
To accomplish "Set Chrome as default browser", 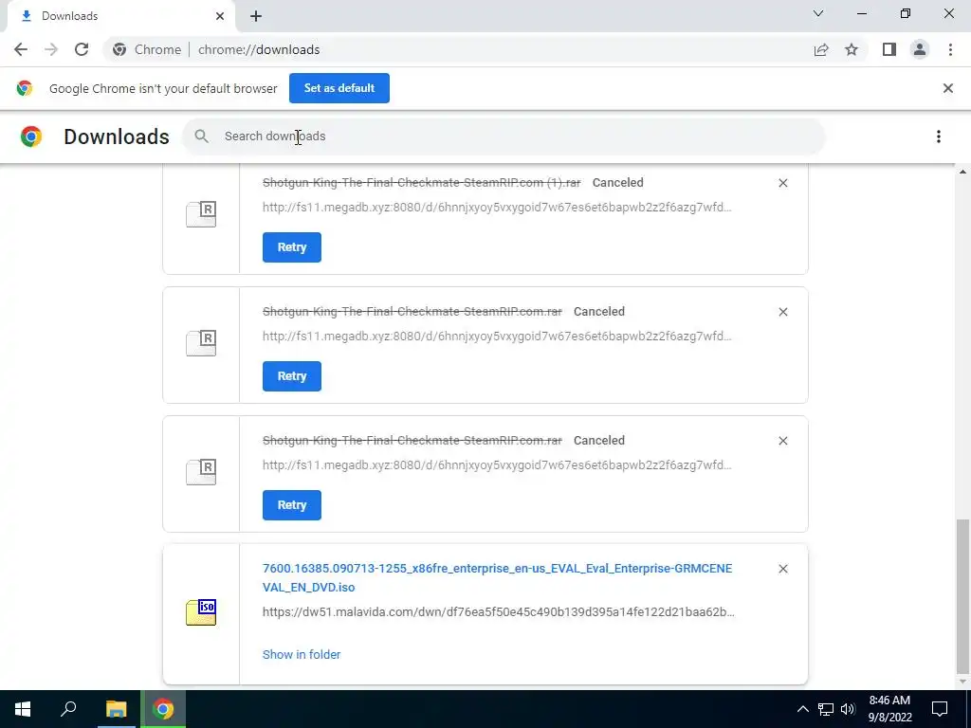I will click(x=339, y=88).
